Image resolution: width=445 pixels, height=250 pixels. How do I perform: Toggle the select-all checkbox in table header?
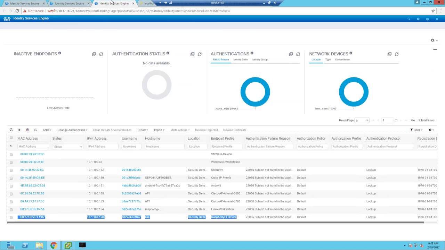click(11, 138)
